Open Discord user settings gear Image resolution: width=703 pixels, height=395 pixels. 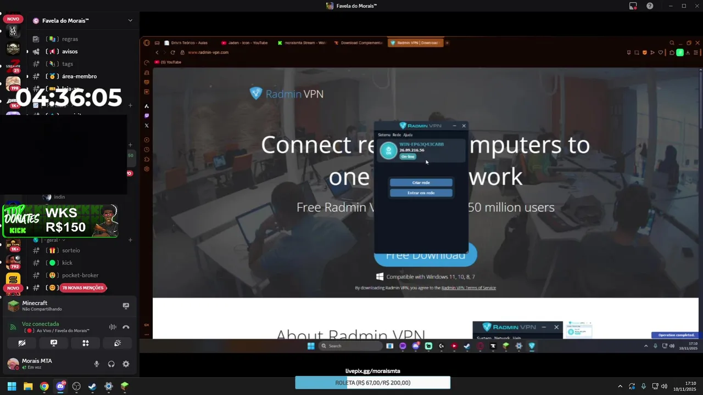pyautogui.click(x=126, y=364)
